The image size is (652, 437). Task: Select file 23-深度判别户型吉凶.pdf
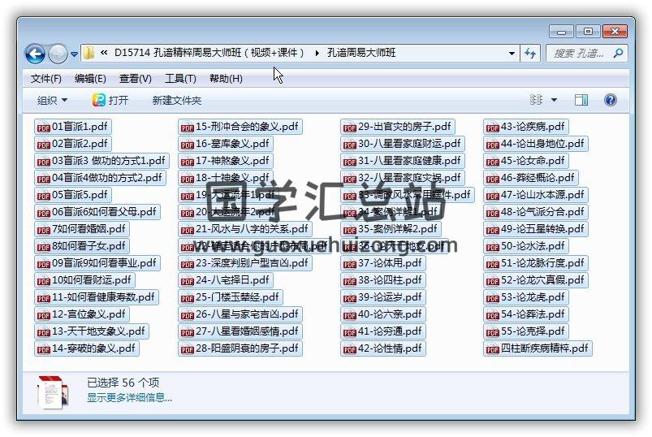click(x=245, y=263)
